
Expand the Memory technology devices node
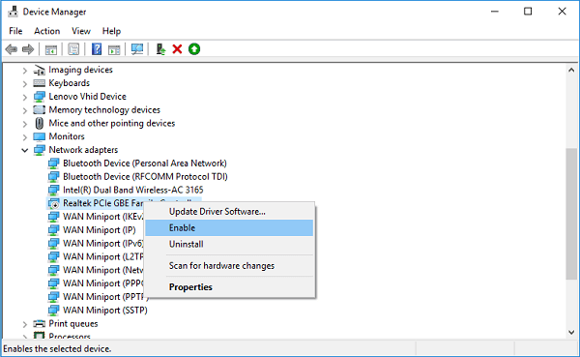click(x=25, y=110)
